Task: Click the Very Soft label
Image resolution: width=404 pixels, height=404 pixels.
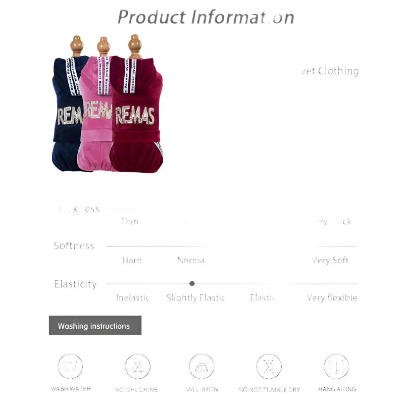Action: (x=330, y=260)
